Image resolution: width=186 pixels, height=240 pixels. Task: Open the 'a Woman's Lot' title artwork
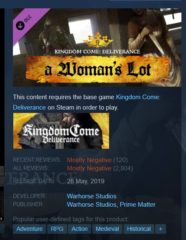[97, 70]
